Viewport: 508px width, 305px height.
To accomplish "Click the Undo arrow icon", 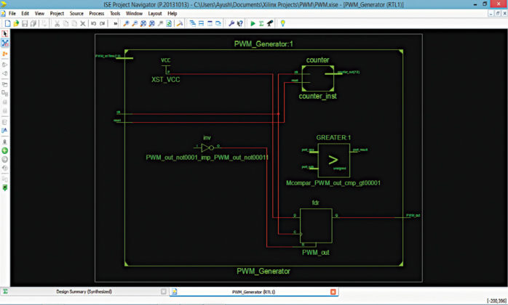I will click(x=93, y=23).
